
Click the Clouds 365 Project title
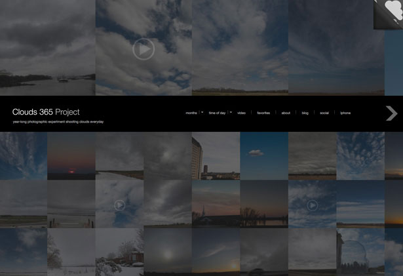coord(46,112)
